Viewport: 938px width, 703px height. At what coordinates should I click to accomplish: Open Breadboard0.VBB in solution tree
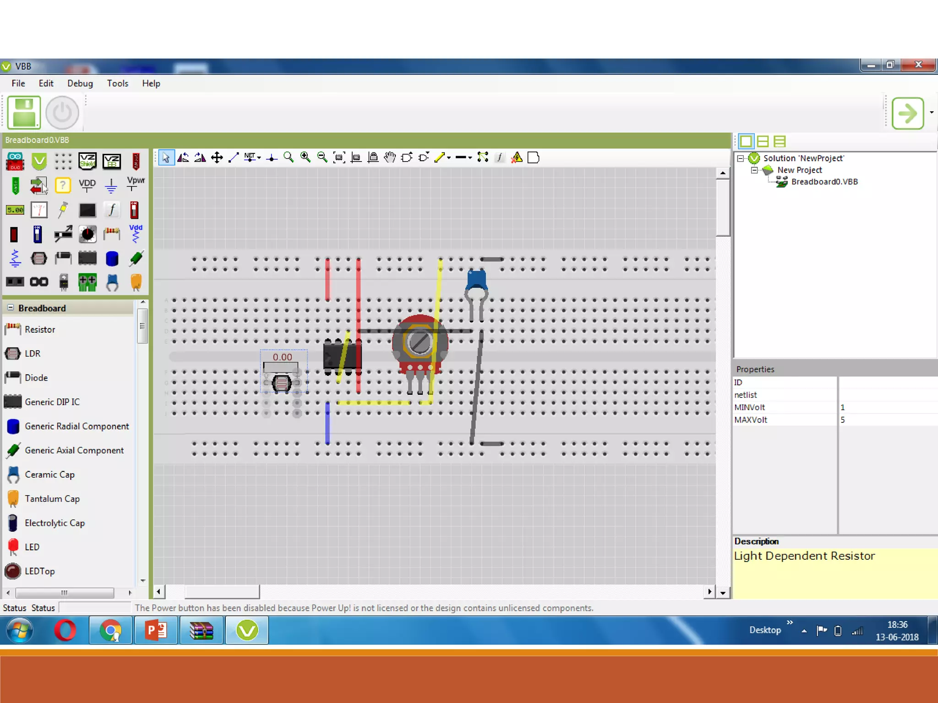[824, 182]
